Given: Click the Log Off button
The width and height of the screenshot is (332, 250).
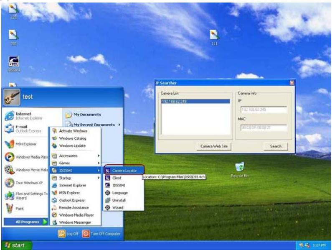Looking at the screenshot, I should pos(68,234).
